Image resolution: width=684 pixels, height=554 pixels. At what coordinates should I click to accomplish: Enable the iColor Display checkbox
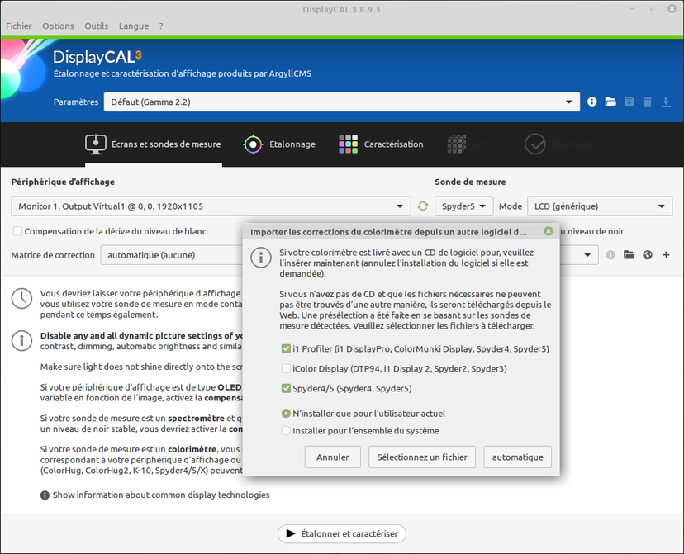286,368
